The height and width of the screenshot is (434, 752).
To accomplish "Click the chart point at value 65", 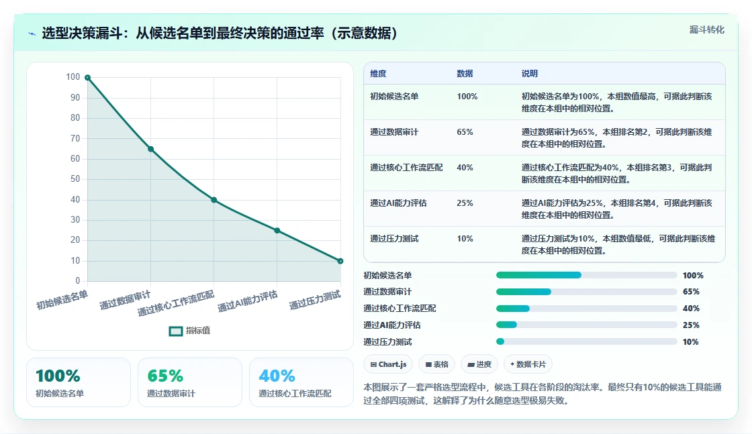I will click(150, 149).
